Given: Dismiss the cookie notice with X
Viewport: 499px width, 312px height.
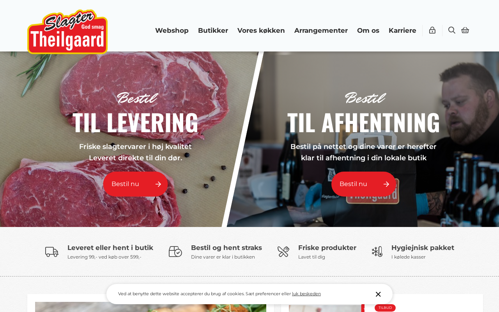Looking at the screenshot, I should coord(378,294).
